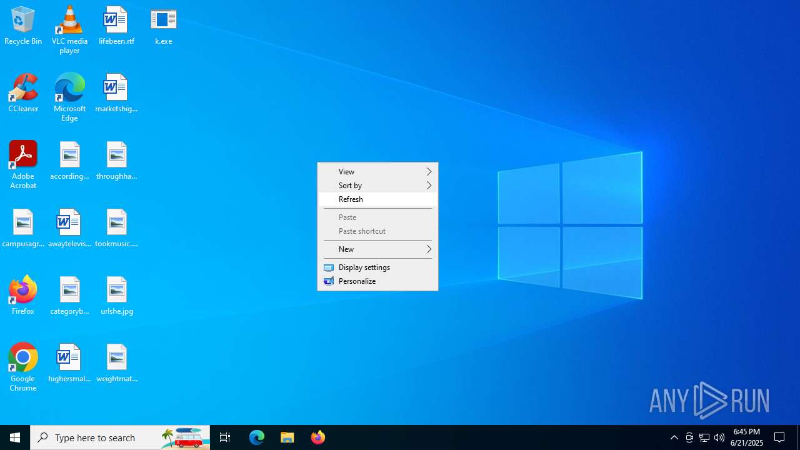Select the highersmal... Word document
Viewport: 800px width, 450px height.
[x=69, y=363]
